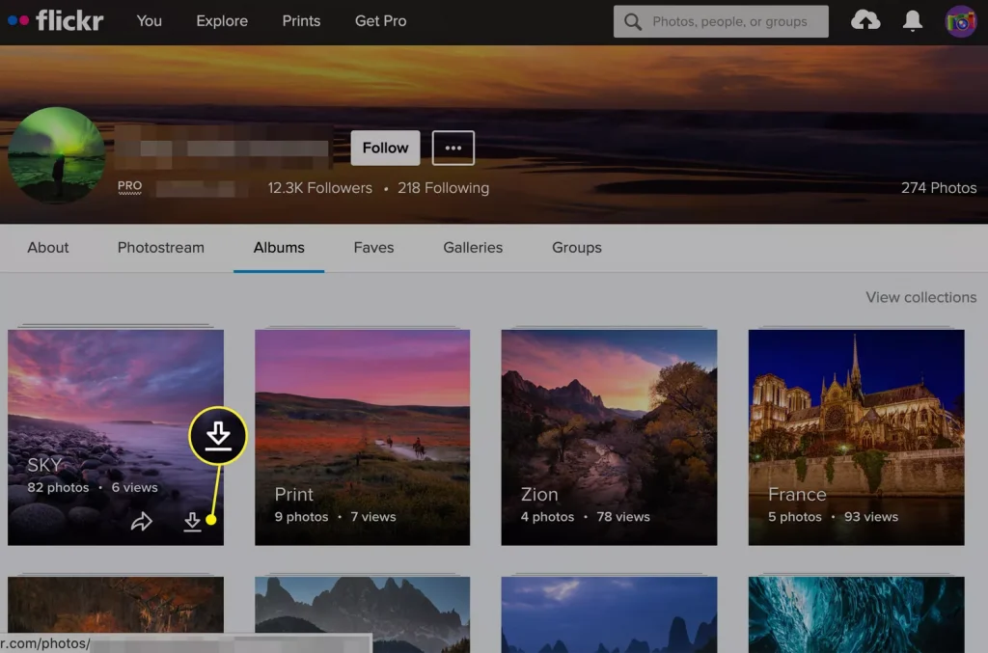Open notifications via the bell icon
The height and width of the screenshot is (653, 988).
(912, 20)
